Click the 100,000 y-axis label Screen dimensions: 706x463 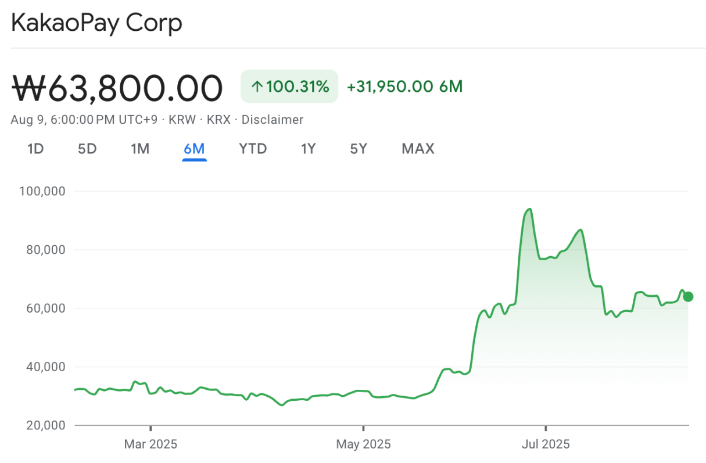[x=43, y=191]
